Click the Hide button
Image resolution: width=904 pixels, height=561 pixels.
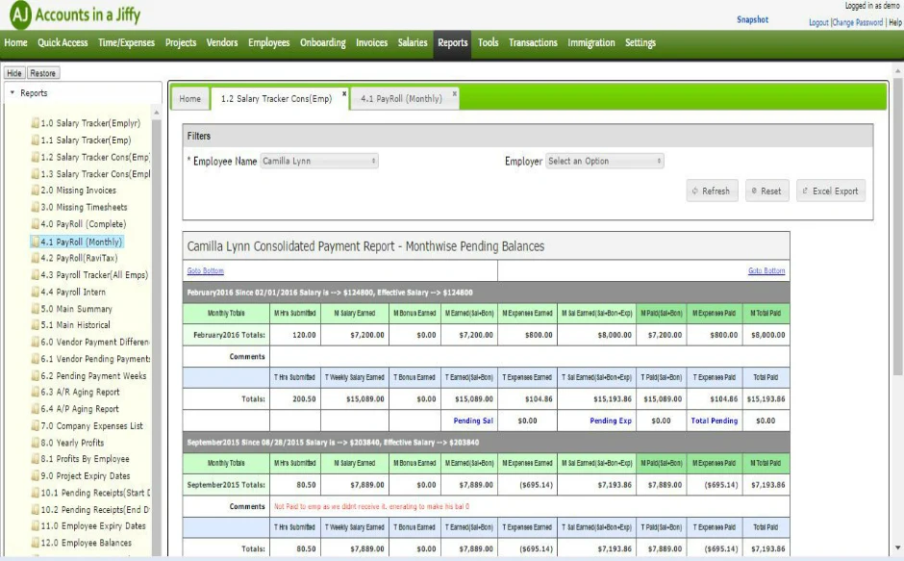tap(14, 73)
